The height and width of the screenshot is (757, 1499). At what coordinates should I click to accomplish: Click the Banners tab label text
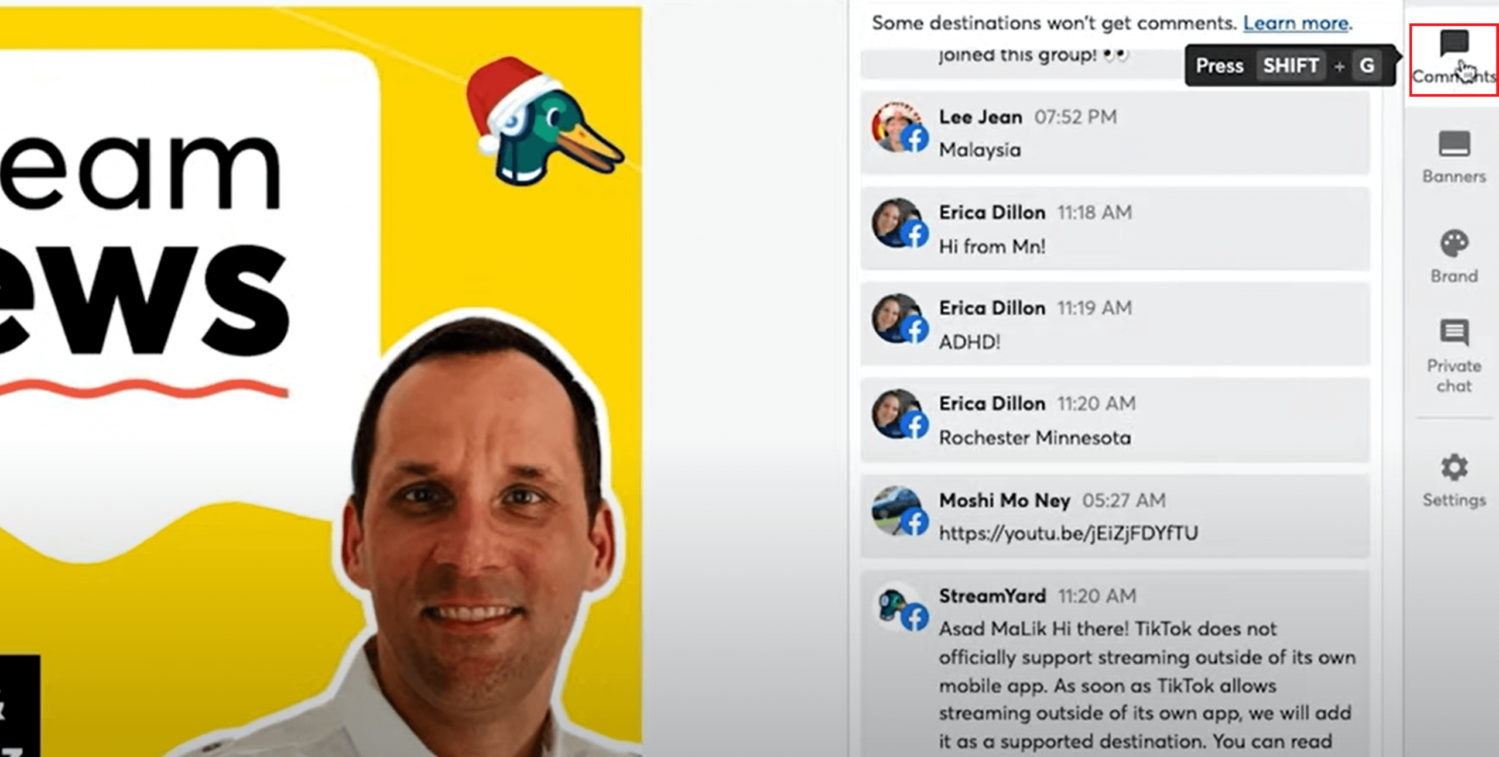tap(1454, 176)
